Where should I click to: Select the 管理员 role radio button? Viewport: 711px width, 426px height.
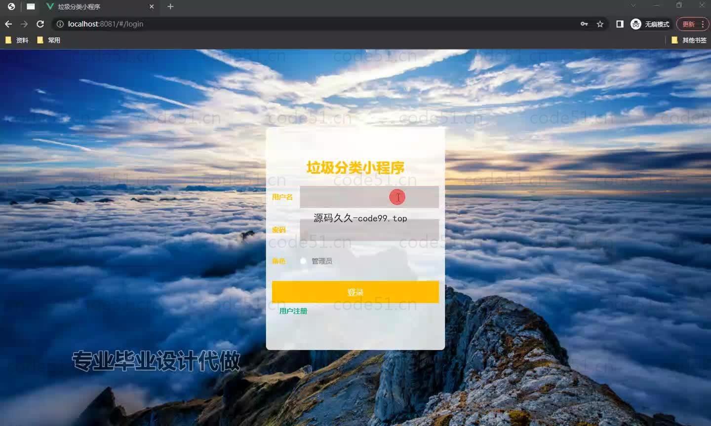tap(303, 261)
